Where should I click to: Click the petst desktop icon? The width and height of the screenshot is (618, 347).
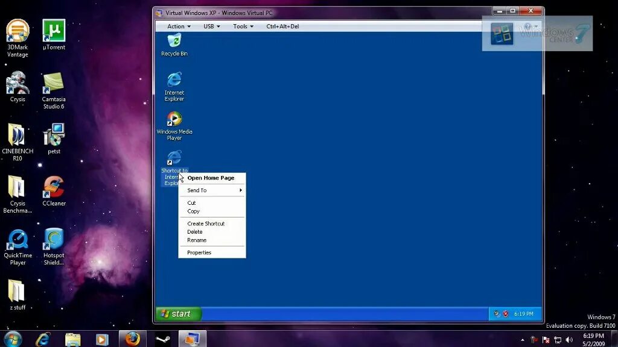click(54, 139)
